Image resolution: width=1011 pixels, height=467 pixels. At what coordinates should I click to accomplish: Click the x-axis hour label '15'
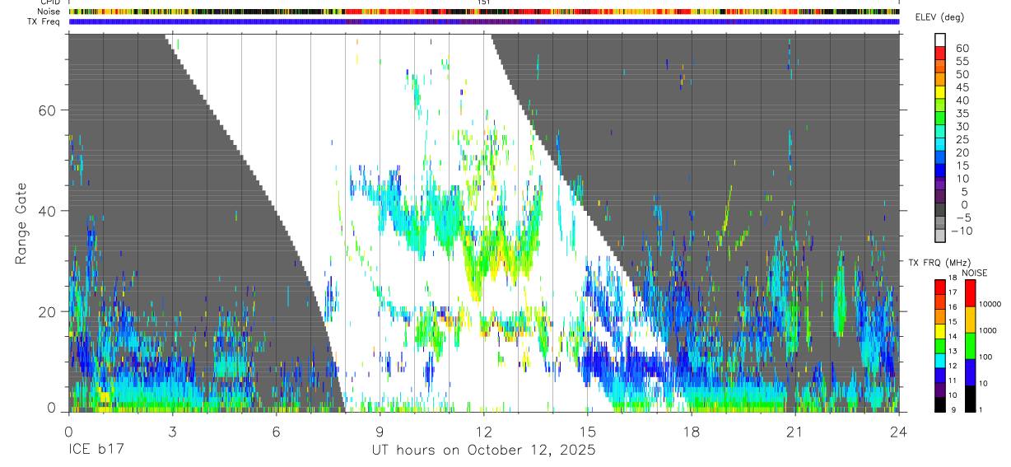pyautogui.click(x=588, y=431)
